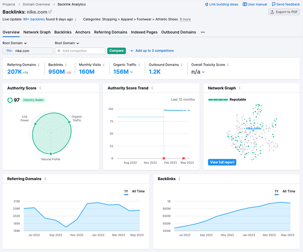Open the more tabs ellipsis menu
Screen dimensions: 303x252
coord(203,32)
